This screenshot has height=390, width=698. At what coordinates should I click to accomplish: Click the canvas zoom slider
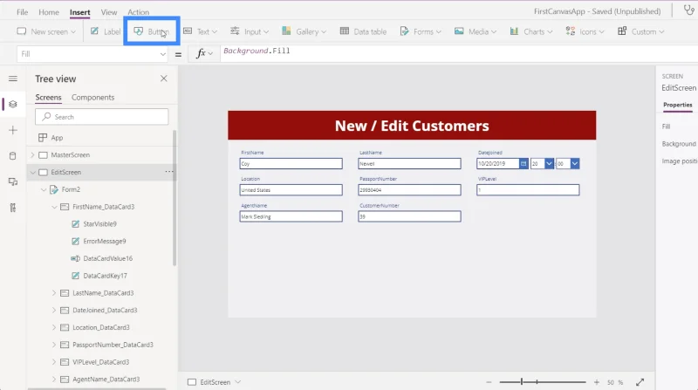click(543, 382)
